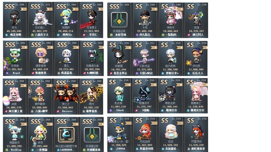This screenshot has width=271, height=152.
Task: Click the LAB monitor block icon
Action: (x=66, y=135)
